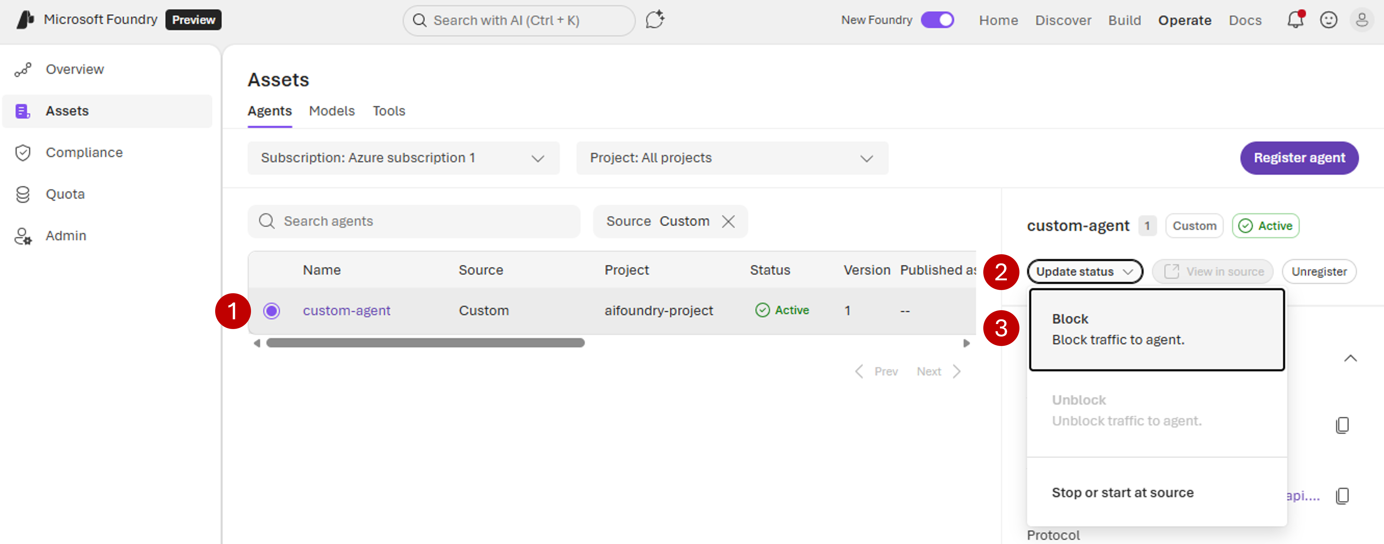This screenshot has width=1384, height=544.
Task: Click the Preview badge beside Microsoft Foundry
Action: [193, 20]
